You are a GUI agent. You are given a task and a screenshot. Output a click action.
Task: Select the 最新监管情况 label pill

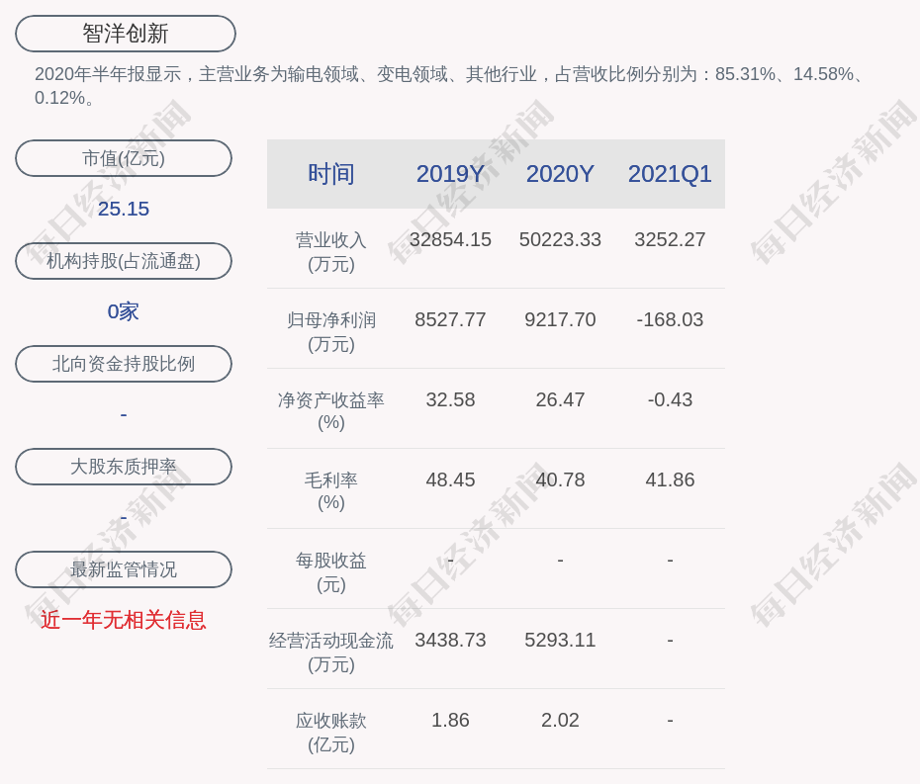124,569
